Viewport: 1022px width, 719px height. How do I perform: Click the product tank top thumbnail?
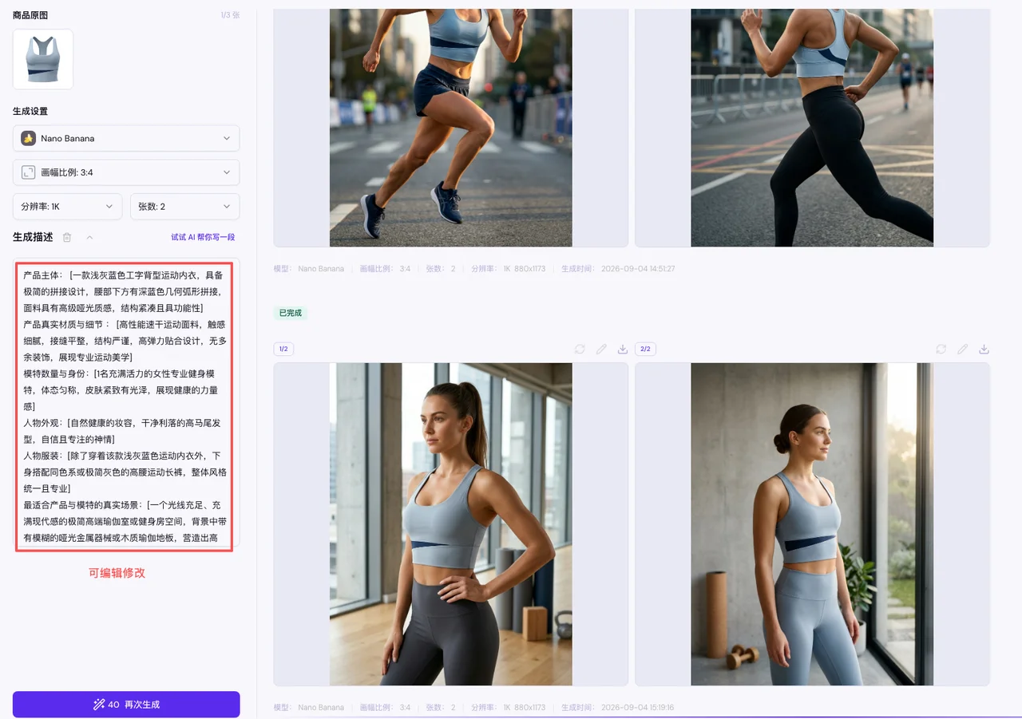[43, 59]
